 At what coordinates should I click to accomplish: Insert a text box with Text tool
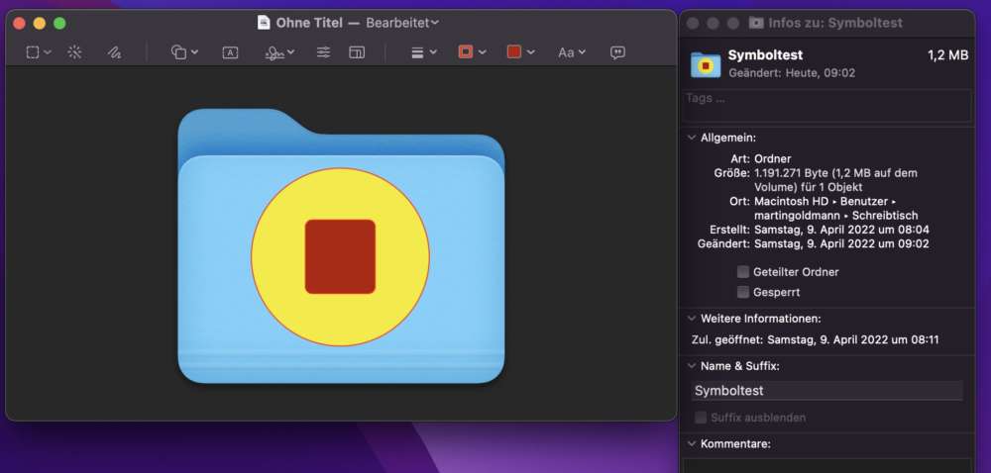click(230, 53)
